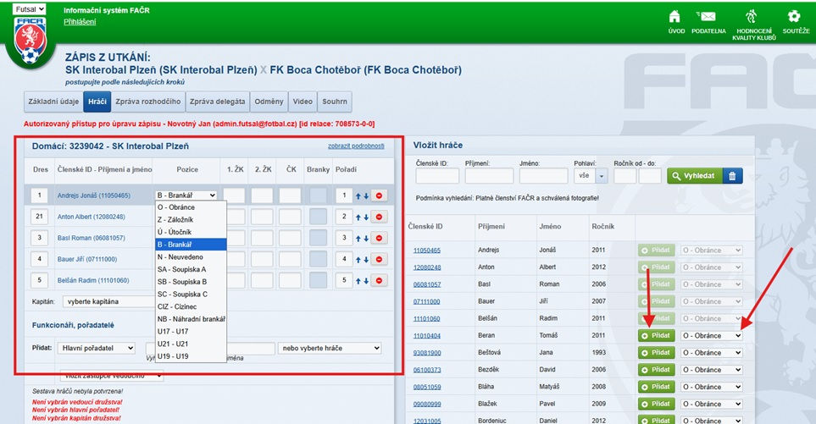
Task: Add player Blažek Pavel with Přidat
Action: click(x=656, y=404)
